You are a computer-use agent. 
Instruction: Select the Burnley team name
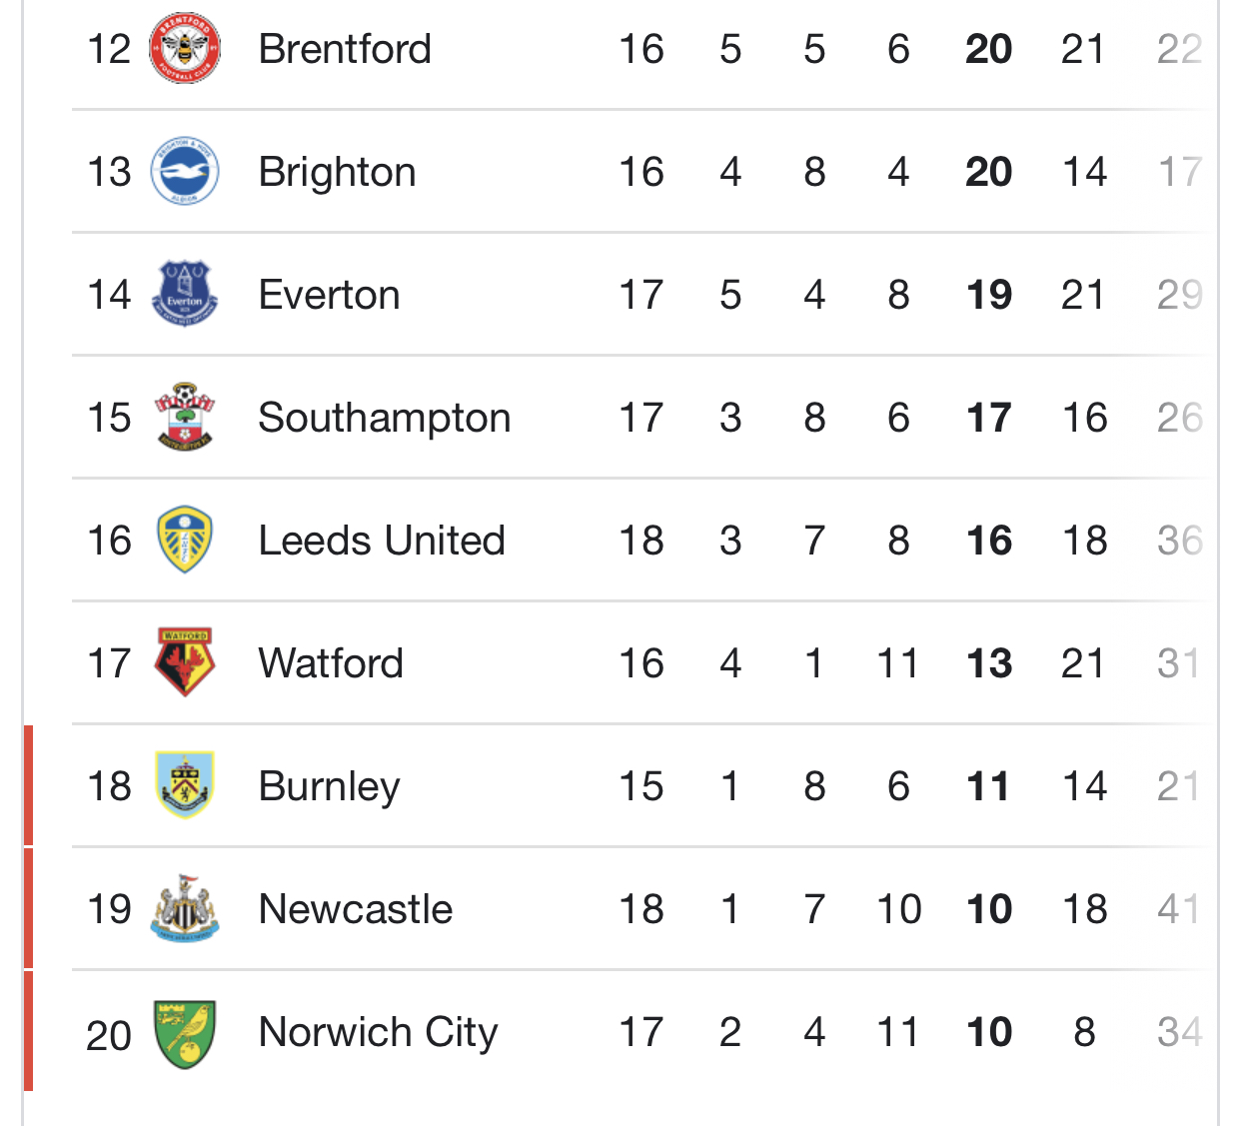[329, 786]
